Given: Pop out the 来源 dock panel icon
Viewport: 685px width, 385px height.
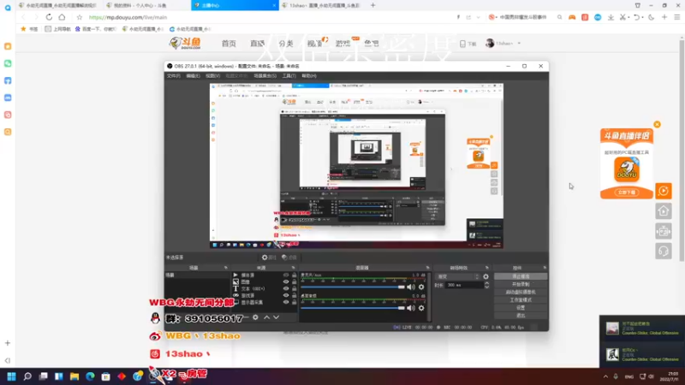Looking at the screenshot, I should (x=293, y=268).
